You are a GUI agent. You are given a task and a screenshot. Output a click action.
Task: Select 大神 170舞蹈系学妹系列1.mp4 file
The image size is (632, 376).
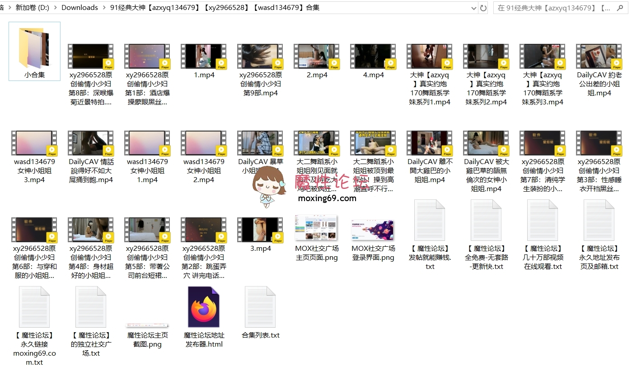(430, 56)
